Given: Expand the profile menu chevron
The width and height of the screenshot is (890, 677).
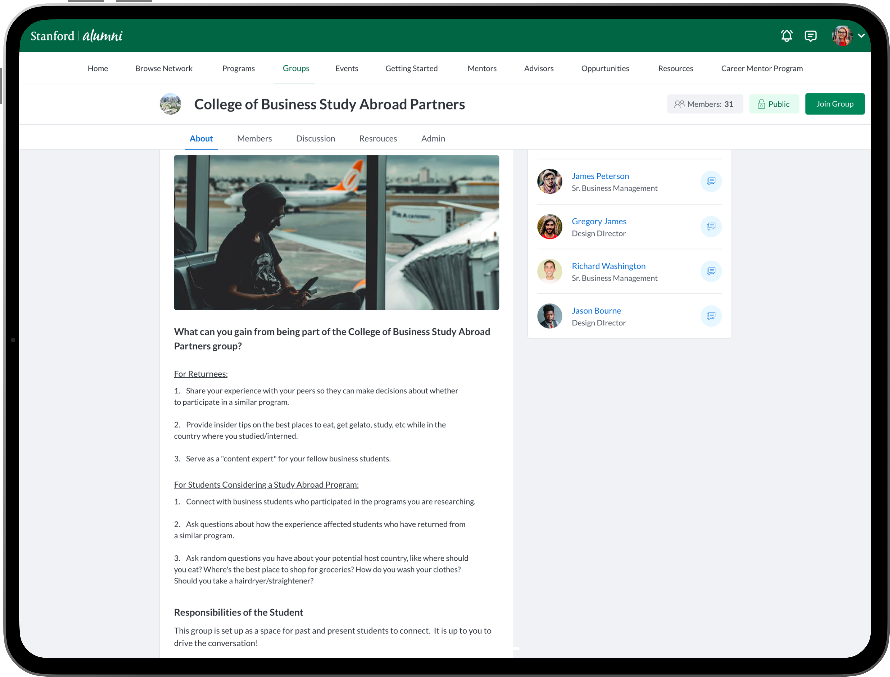Looking at the screenshot, I should click(x=861, y=36).
